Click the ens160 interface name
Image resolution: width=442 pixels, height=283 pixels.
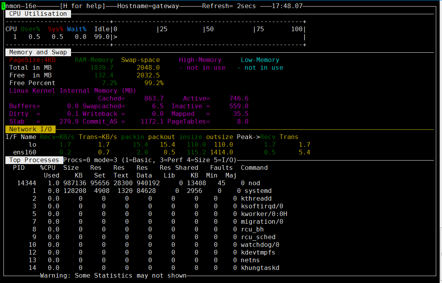click(25, 152)
